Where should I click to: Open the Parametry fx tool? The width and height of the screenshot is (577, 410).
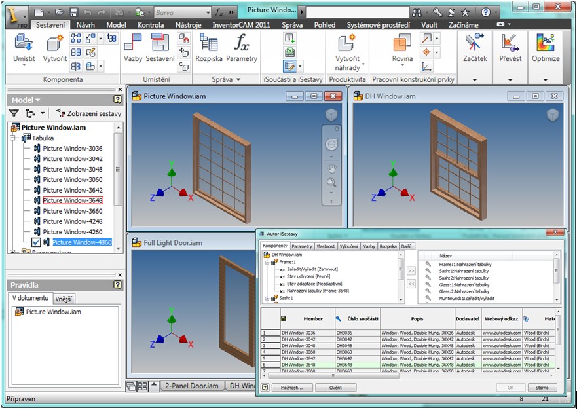pos(242,47)
